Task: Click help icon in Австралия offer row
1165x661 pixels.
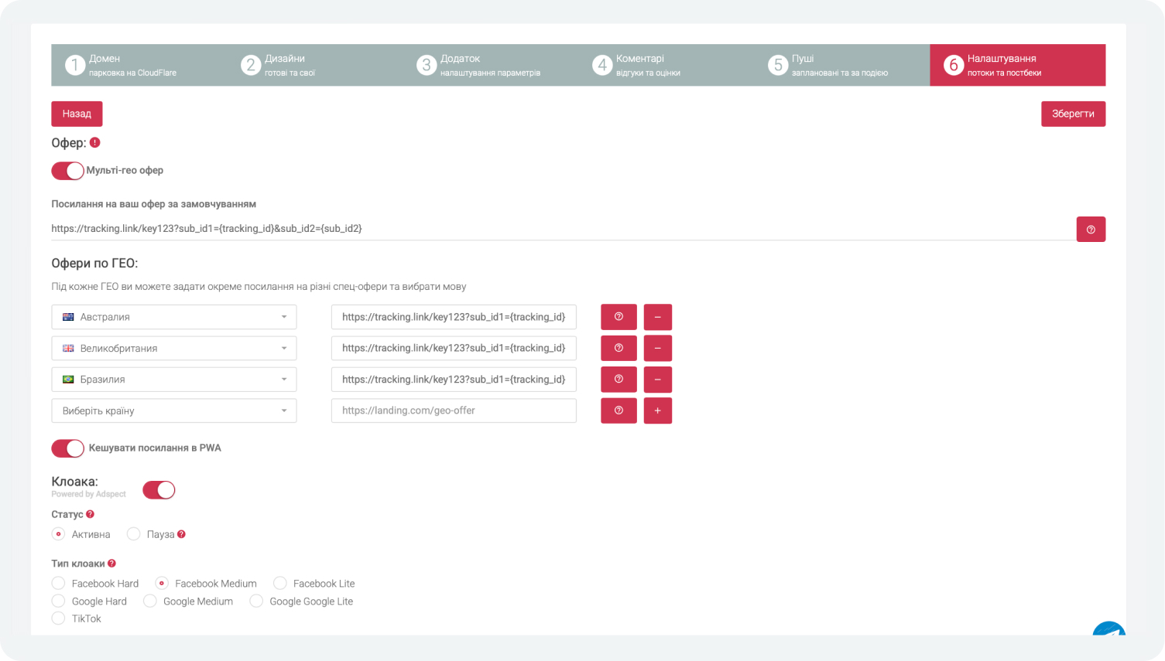Action: click(618, 317)
